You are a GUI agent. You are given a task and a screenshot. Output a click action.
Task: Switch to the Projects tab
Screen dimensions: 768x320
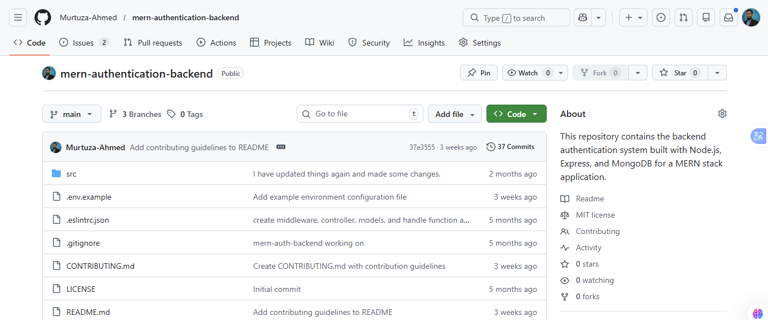tap(271, 43)
